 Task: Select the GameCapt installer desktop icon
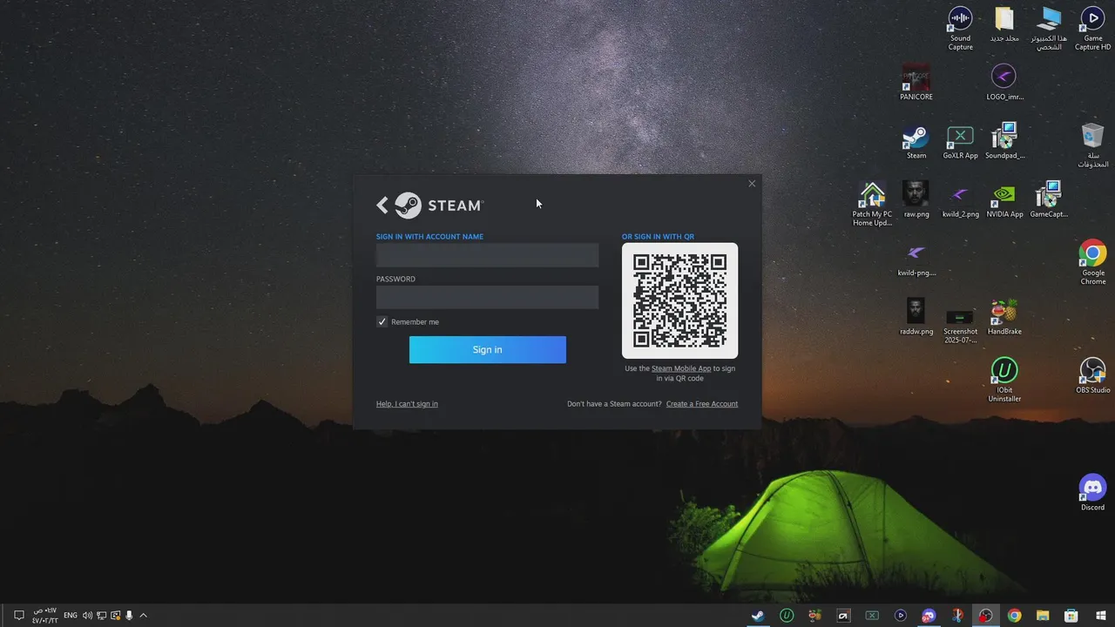pyautogui.click(x=1049, y=199)
